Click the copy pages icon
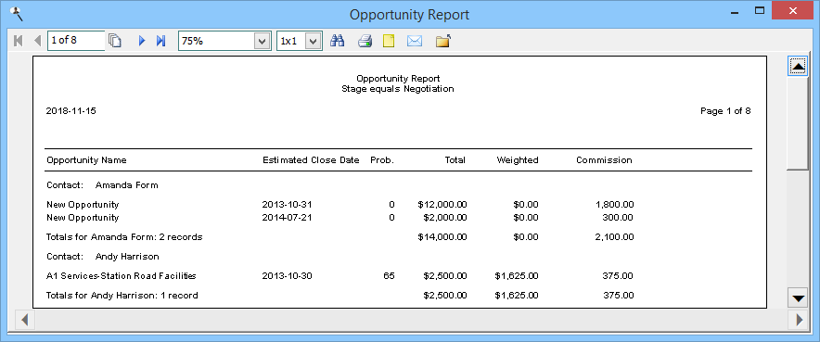 (x=114, y=41)
